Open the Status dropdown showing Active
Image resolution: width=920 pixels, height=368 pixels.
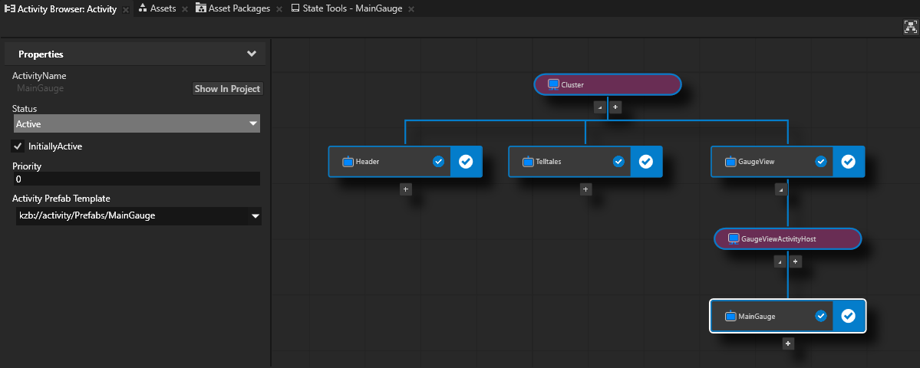[137, 123]
